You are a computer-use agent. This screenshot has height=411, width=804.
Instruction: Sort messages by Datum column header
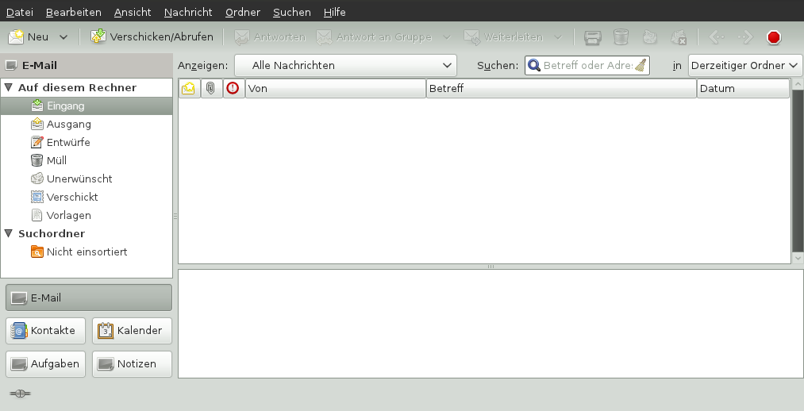point(742,89)
